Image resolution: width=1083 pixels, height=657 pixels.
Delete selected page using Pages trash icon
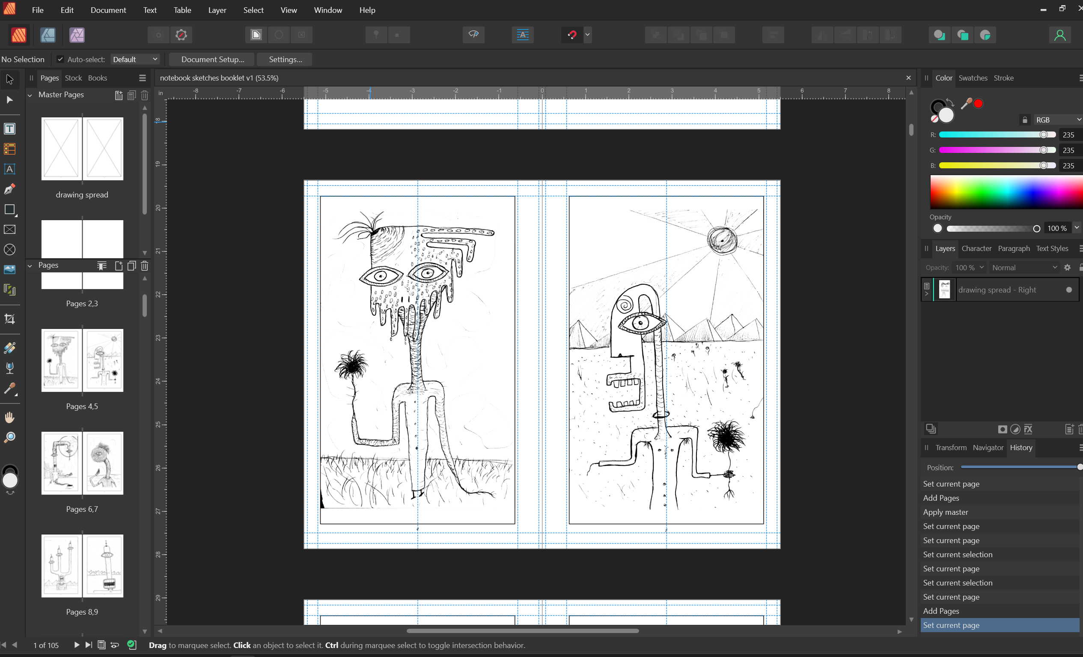pos(145,266)
